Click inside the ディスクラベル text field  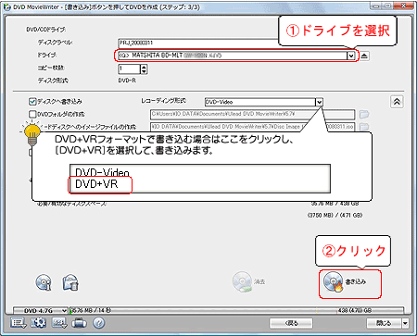199,43
